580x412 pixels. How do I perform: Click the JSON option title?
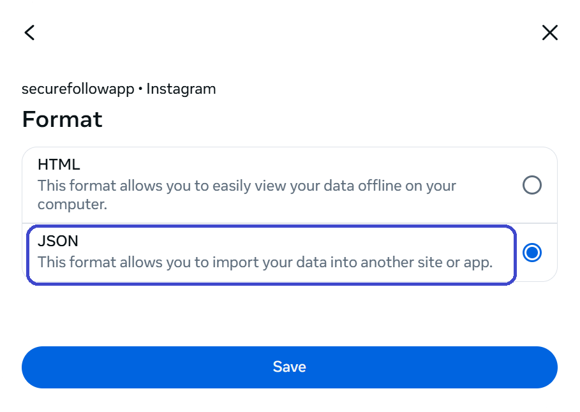coord(58,242)
